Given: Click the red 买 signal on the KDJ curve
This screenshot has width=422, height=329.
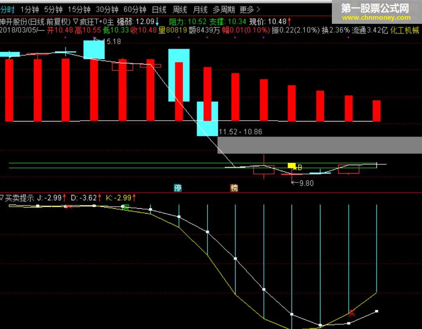Looking at the screenshot, I should (x=352, y=313).
